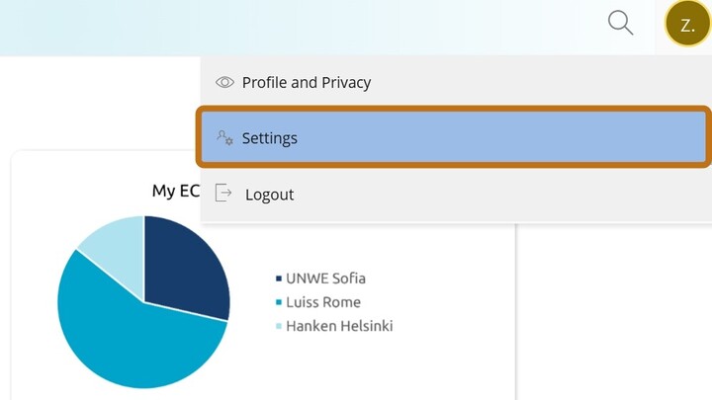Click the exit-door icon beside Logout

tap(223, 194)
